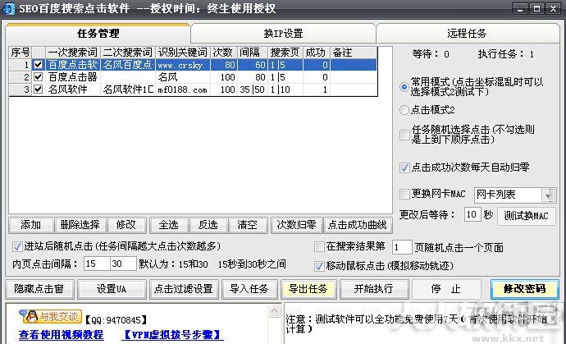The height and width of the screenshot is (344, 566).
Task: Open 查看使用视频教程 link
Action: [x=61, y=335]
